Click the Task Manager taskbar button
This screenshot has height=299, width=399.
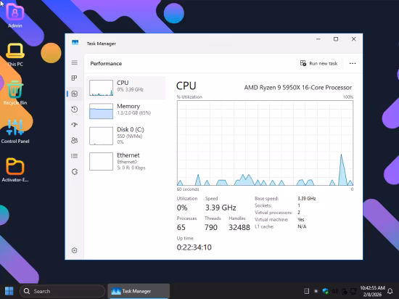139,291
